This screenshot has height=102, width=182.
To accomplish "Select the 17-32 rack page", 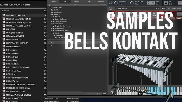I will click(168, 8).
